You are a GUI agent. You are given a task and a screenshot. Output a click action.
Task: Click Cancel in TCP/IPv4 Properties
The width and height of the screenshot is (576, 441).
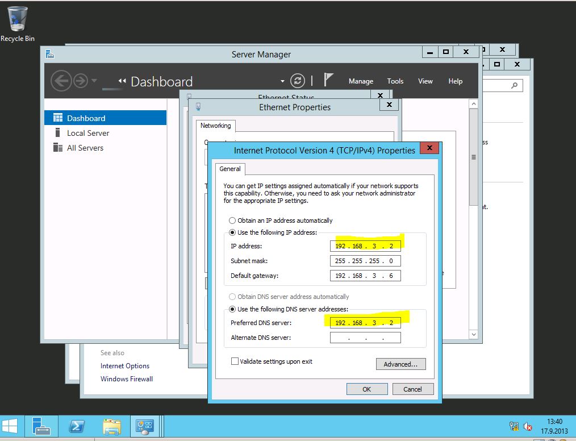coord(413,389)
